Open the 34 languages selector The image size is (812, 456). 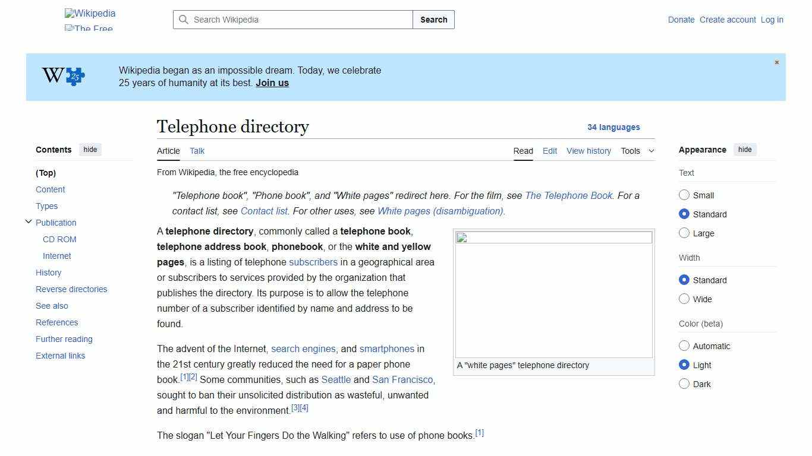click(614, 127)
